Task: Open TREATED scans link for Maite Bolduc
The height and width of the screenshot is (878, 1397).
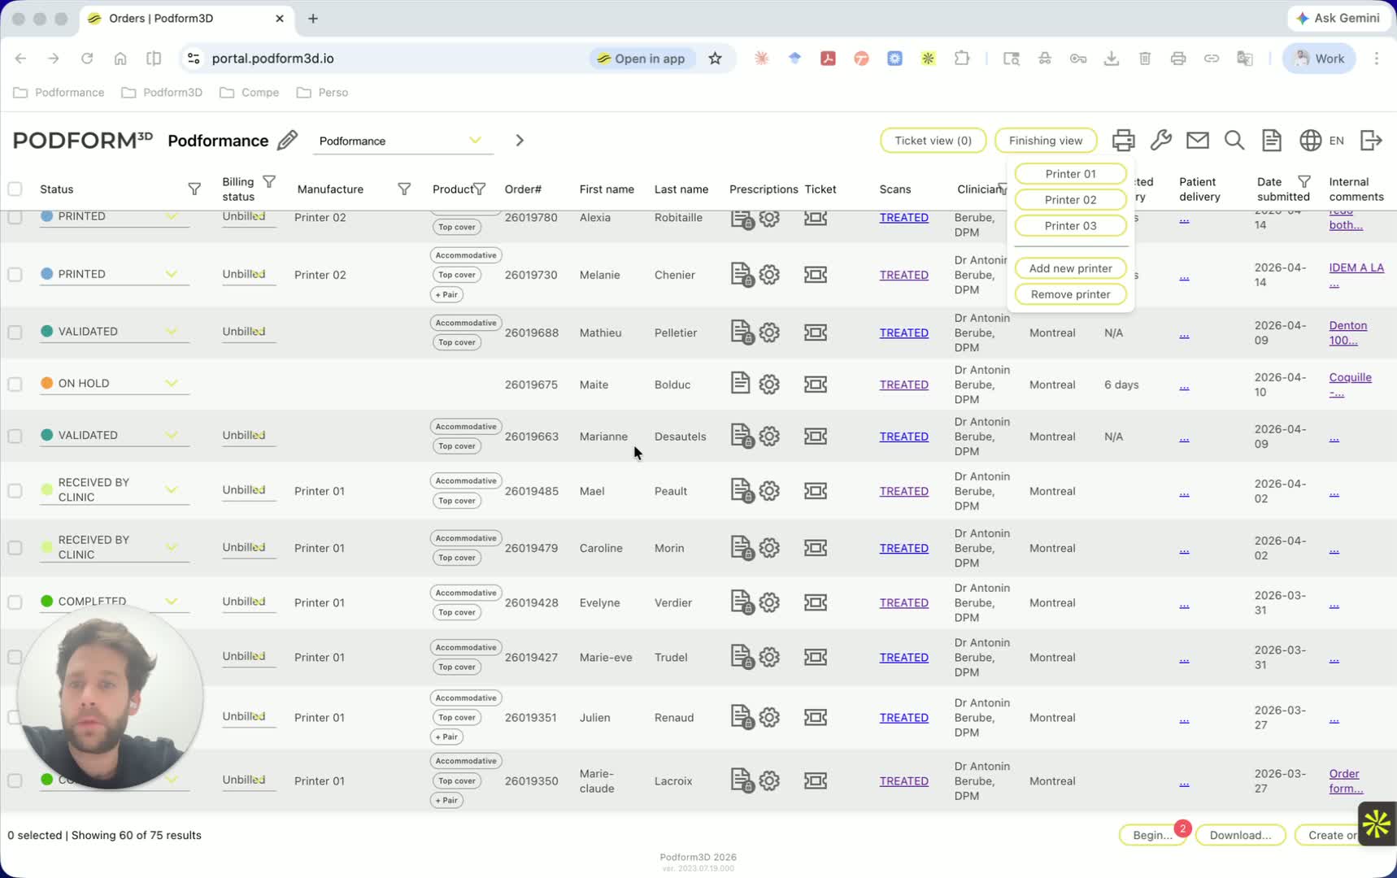Action: point(903,385)
